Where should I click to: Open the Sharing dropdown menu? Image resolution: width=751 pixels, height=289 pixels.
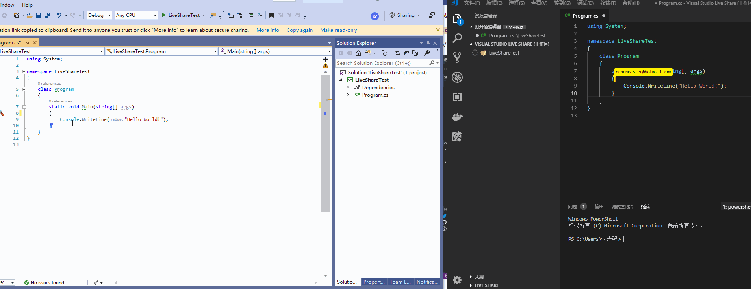point(404,15)
